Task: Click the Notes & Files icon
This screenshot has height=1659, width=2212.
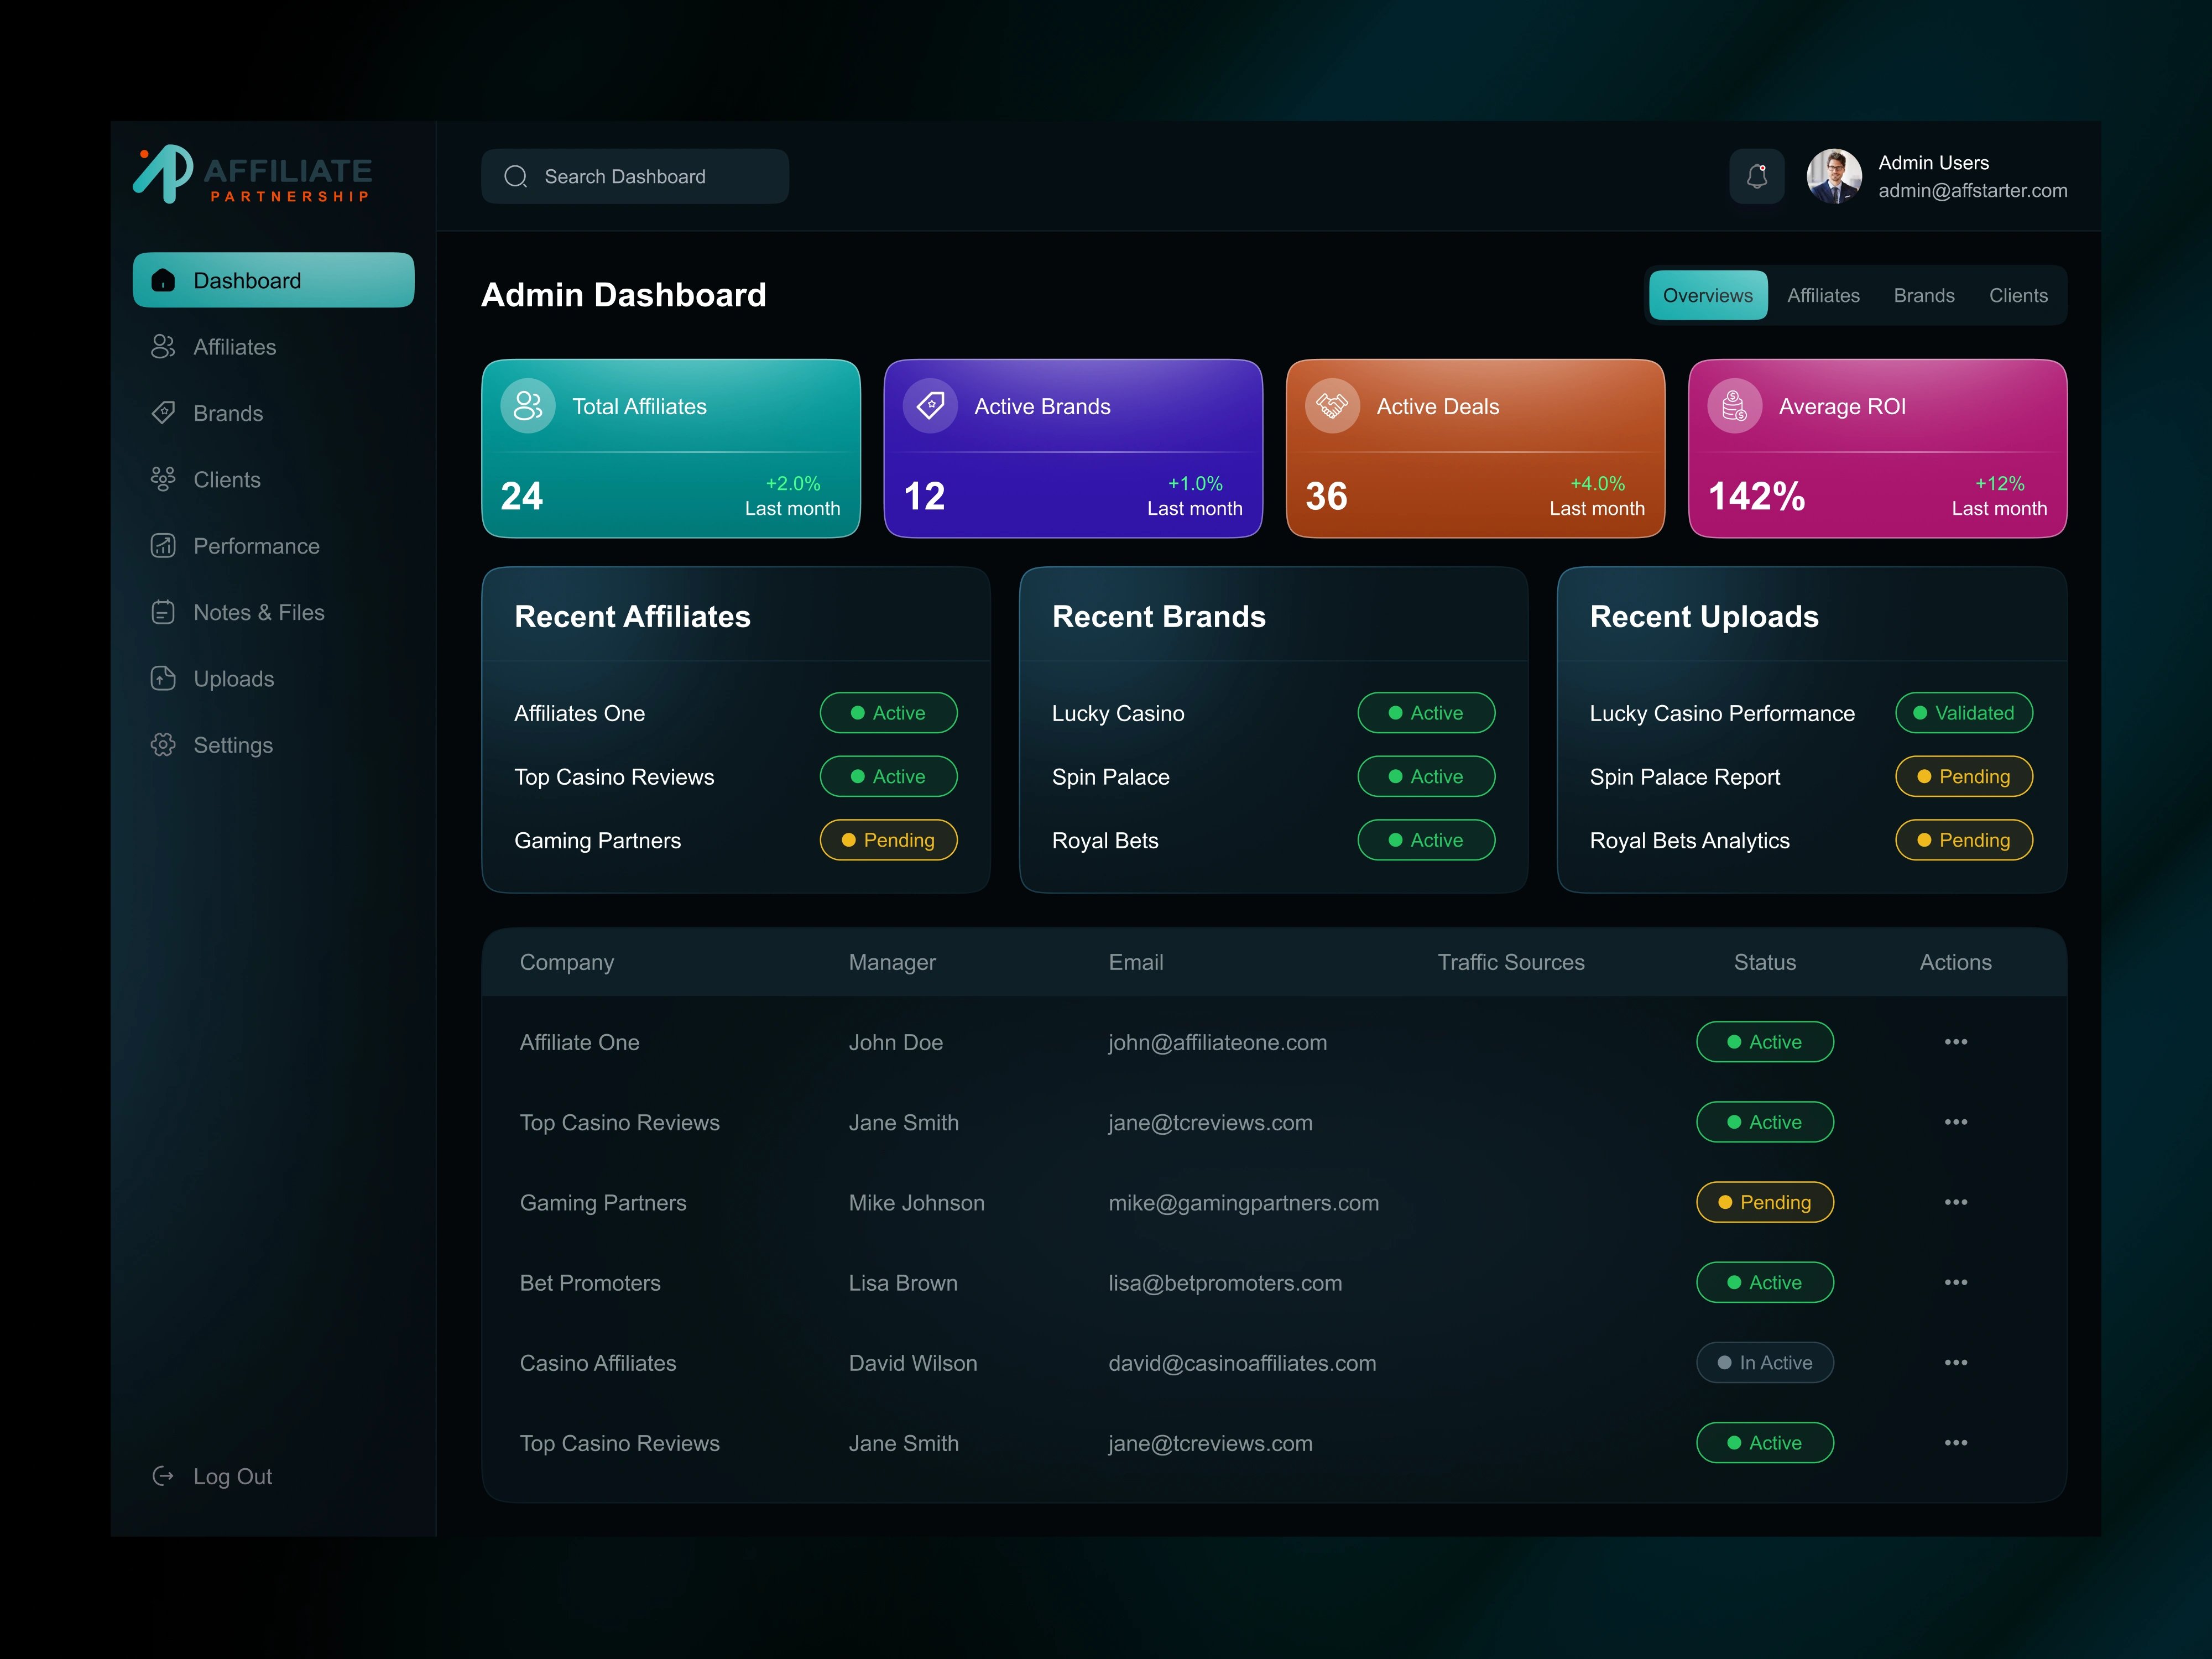Action: click(x=163, y=612)
